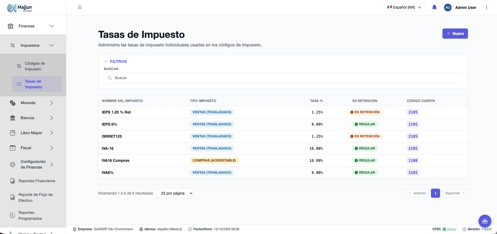Image resolution: width=497 pixels, height=234 pixels.
Task: Click the Fiscal calendar icon
Action: (13, 148)
